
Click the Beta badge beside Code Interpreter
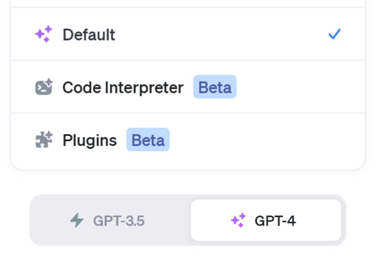[215, 87]
